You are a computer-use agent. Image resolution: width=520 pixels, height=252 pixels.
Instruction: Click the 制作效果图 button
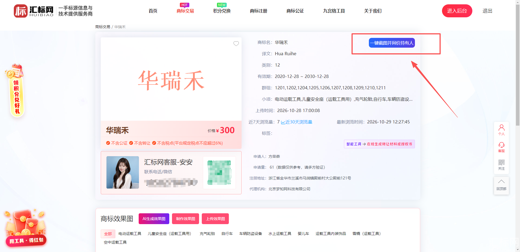click(x=186, y=219)
